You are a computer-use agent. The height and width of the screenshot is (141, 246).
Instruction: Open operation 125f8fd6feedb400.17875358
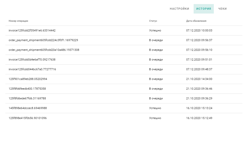click(x=27, y=89)
